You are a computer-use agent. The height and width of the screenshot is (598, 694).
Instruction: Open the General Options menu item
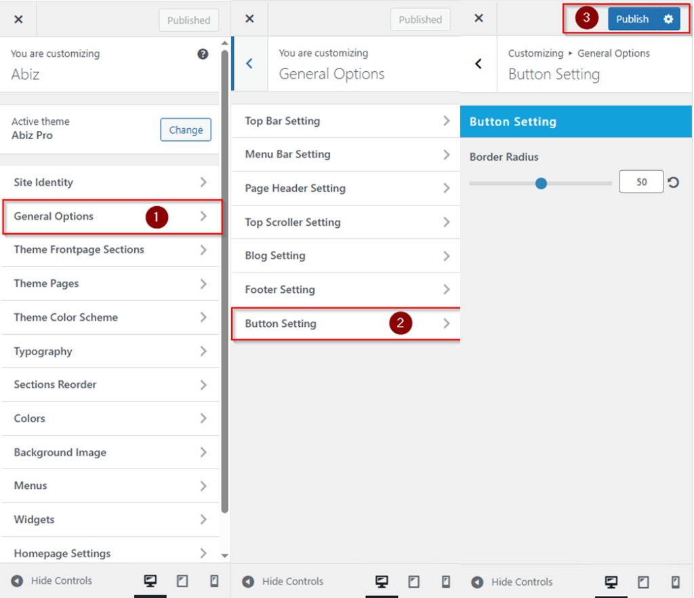(x=110, y=216)
